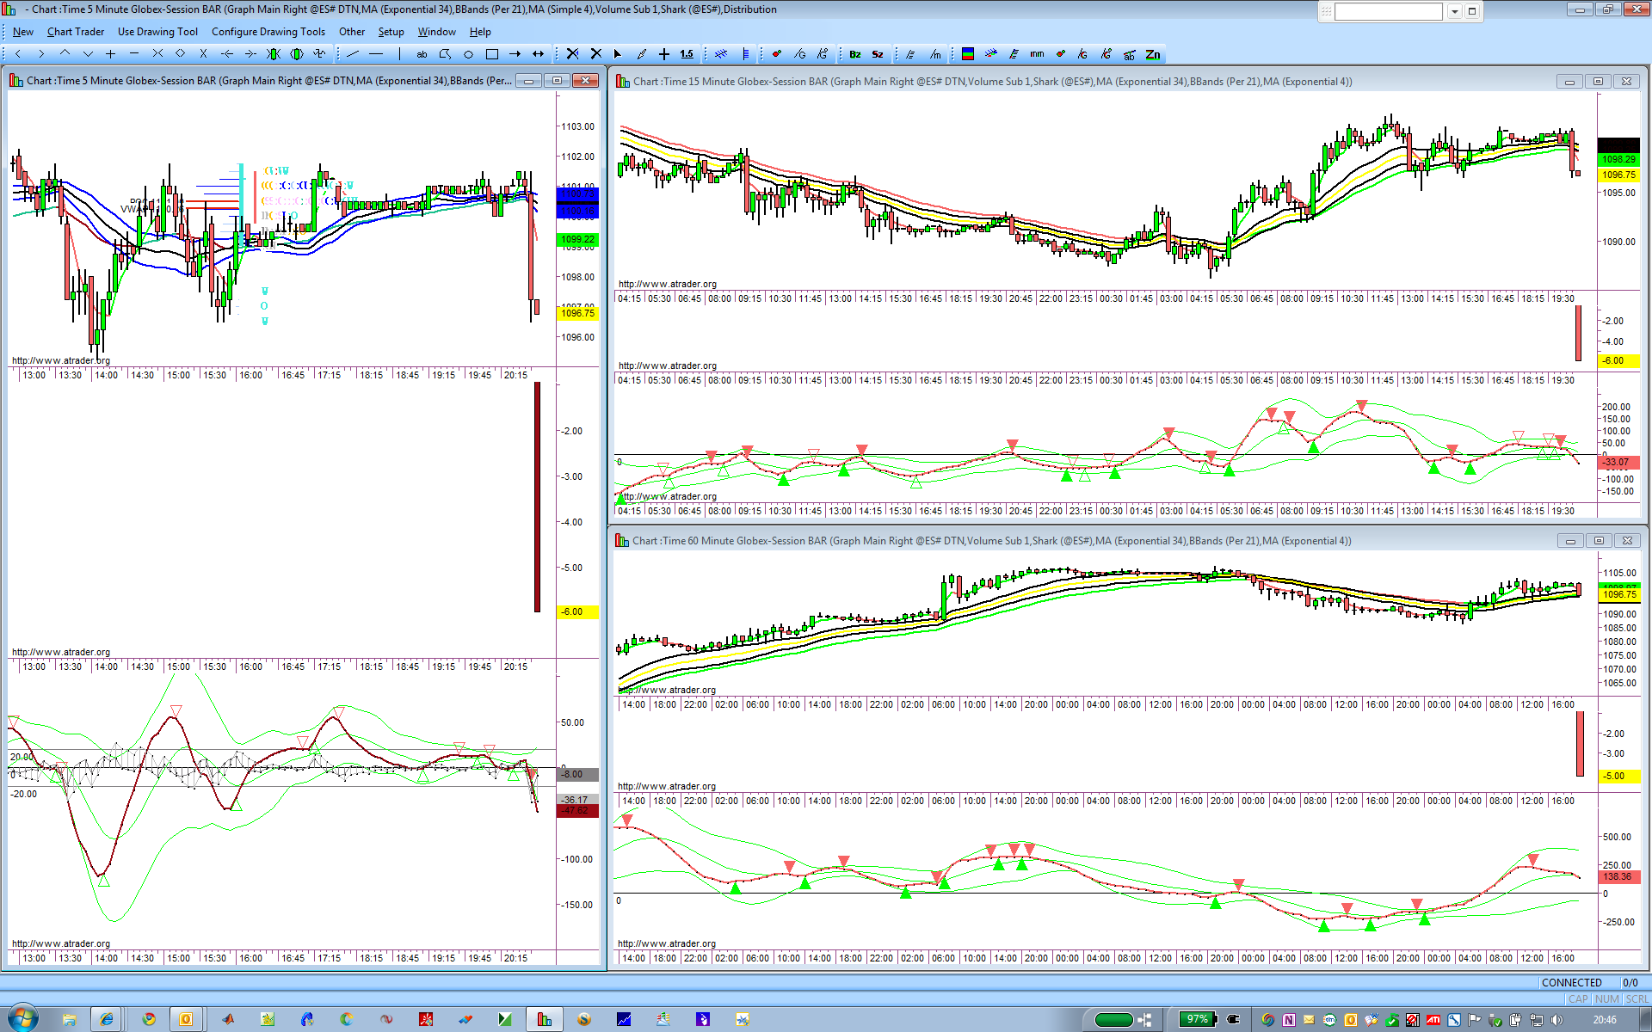Open Windows Explorer folder from taskbar
Screen dimensions: 1652x1032
click(x=69, y=1019)
